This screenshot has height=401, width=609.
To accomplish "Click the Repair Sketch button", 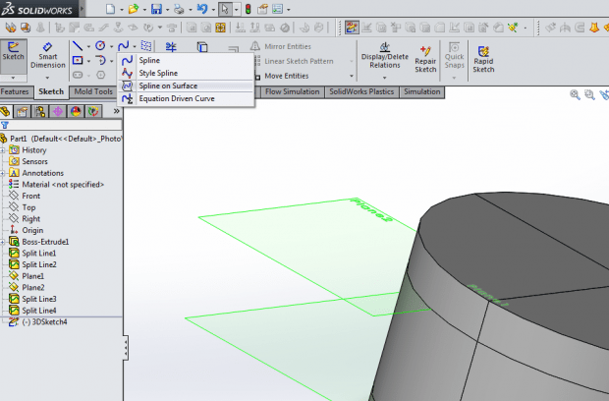I will [425, 59].
